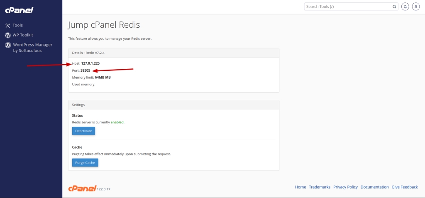This screenshot has height=198, width=425.
Task: Open the notifications bell icon
Action: pyautogui.click(x=405, y=7)
